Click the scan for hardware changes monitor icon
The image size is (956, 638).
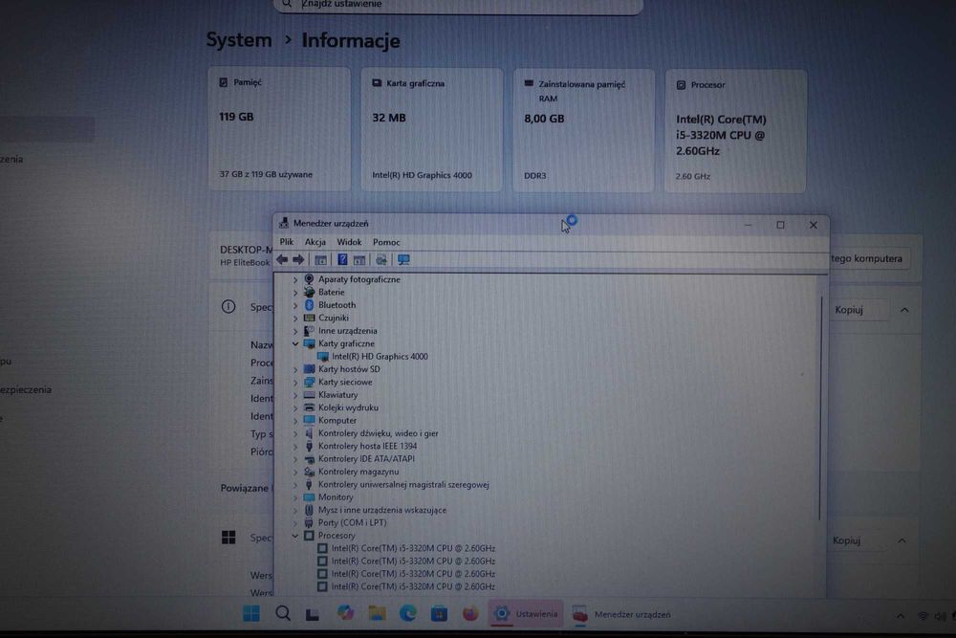(x=403, y=260)
